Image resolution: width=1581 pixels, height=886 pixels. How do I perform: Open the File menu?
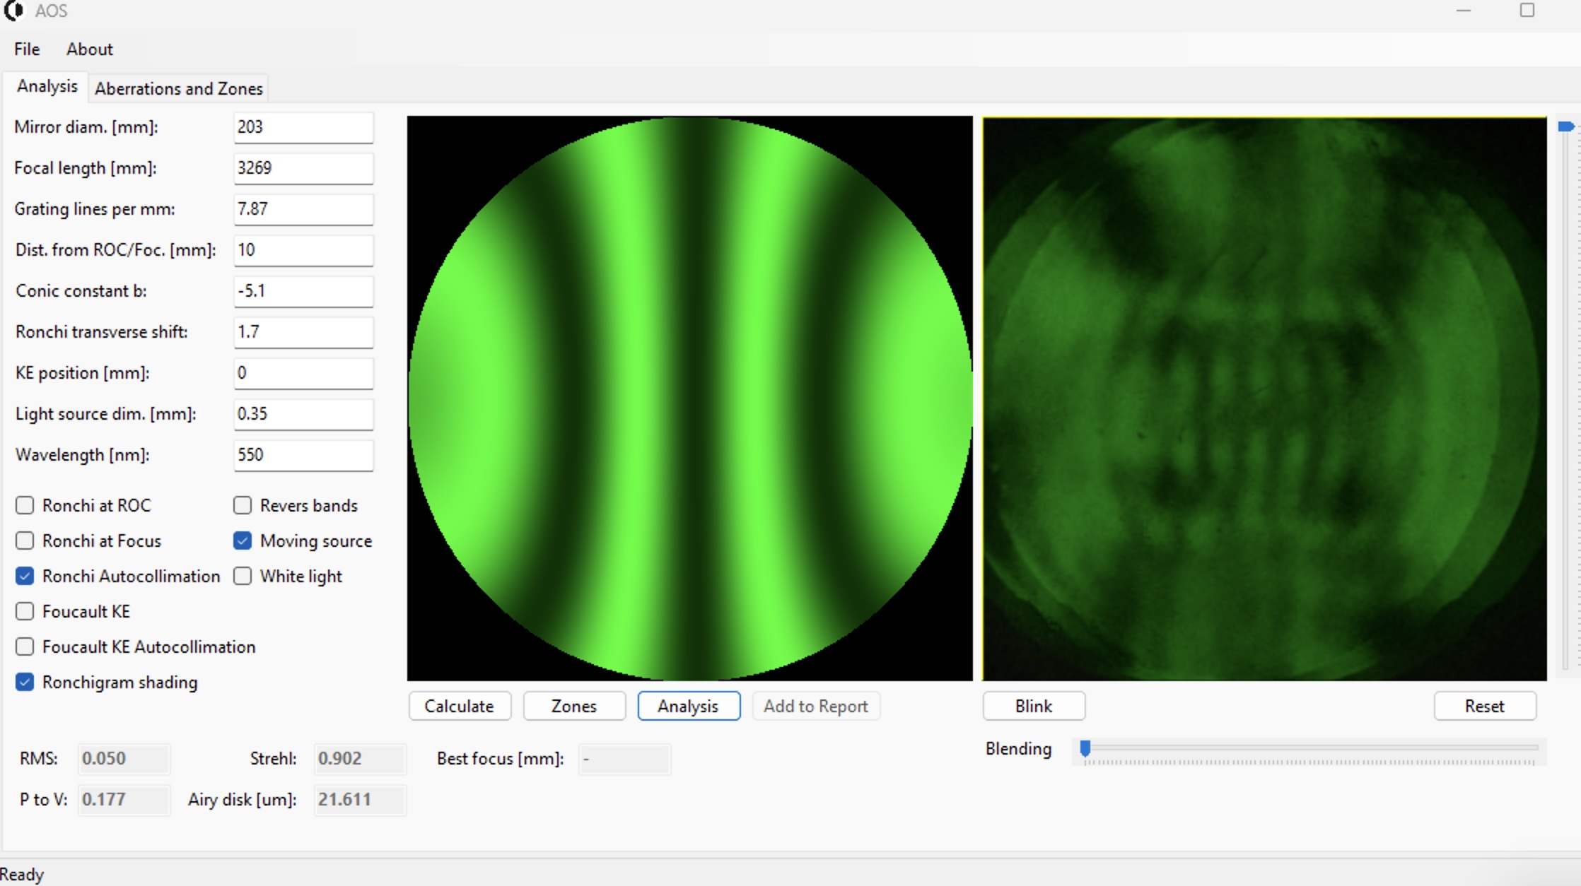(x=27, y=49)
